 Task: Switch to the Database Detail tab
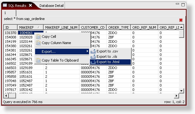click(x=51, y=6)
